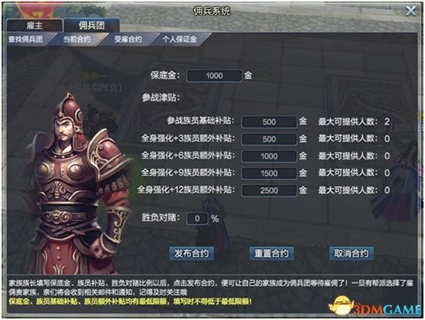This screenshot has width=425, height=320.
Task: Switch to the 雇主 tab
Action: [x=35, y=26]
